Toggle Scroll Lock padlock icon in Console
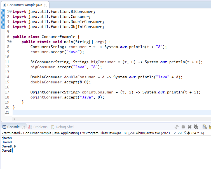Viewport: 211px width, 169px height. [210, 127]
